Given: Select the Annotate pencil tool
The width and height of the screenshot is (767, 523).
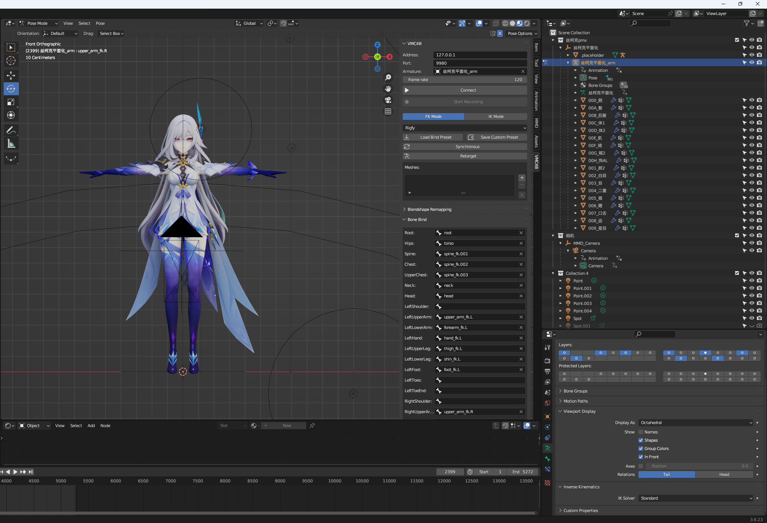Looking at the screenshot, I should pyautogui.click(x=11, y=130).
